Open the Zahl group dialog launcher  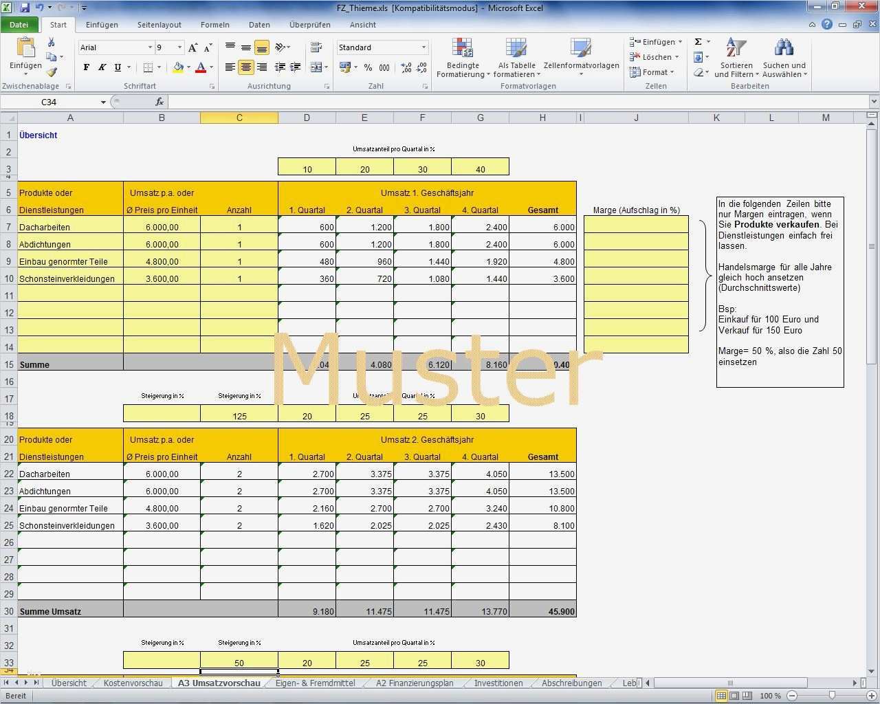425,87
